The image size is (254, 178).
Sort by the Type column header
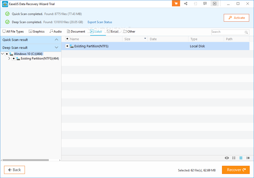(194, 39)
